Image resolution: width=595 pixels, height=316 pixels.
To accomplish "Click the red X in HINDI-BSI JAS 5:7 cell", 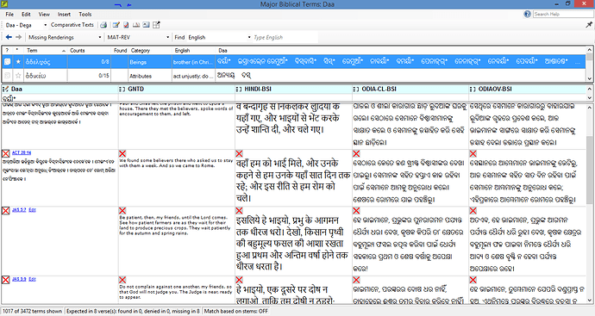I will (x=239, y=211).
